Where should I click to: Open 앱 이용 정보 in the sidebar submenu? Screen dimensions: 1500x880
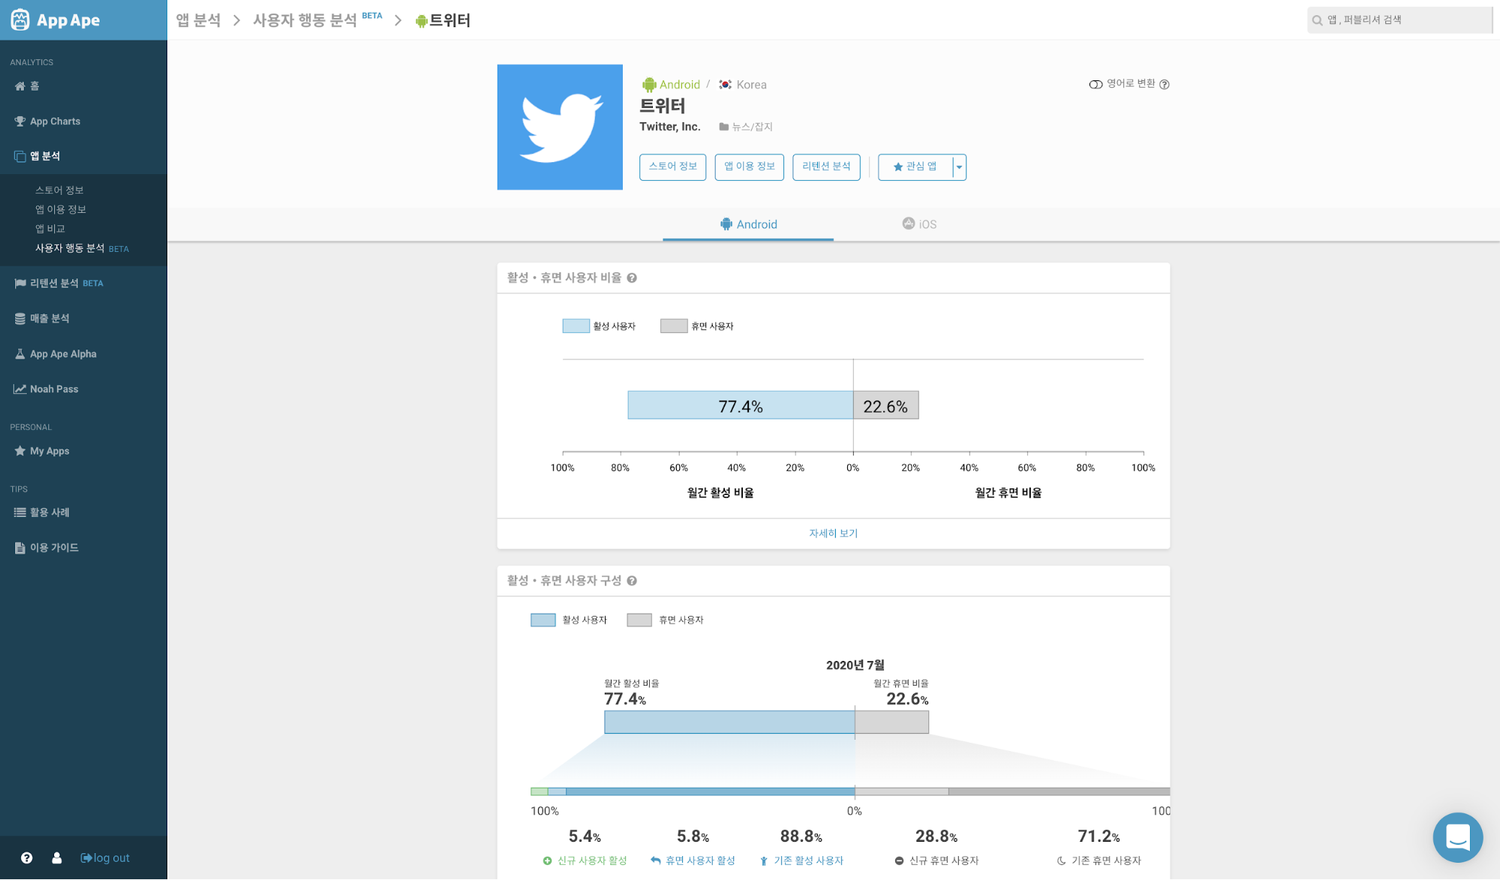[x=61, y=210]
